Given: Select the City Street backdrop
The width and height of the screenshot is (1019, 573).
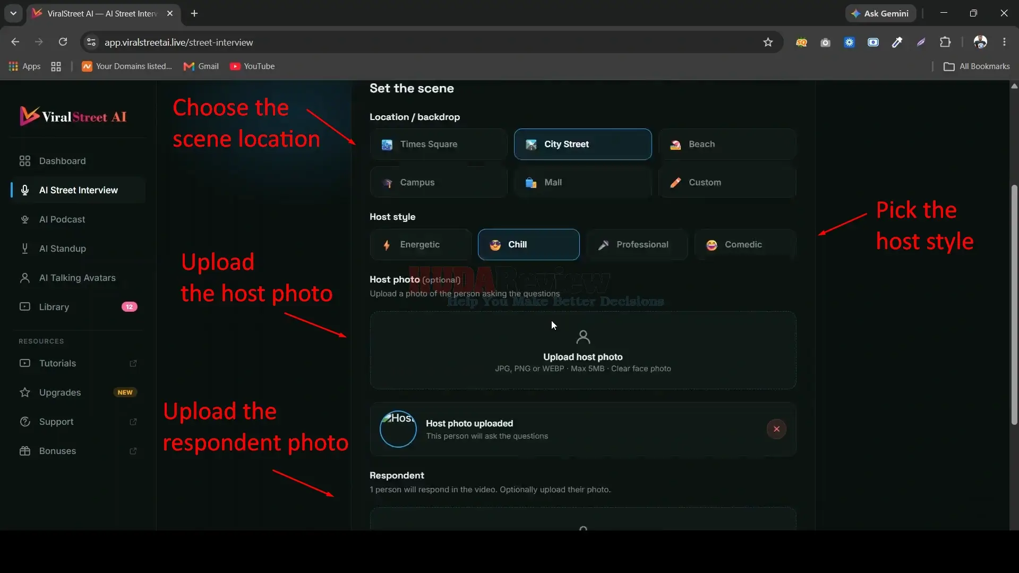Looking at the screenshot, I should pyautogui.click(x=583, y=144).
